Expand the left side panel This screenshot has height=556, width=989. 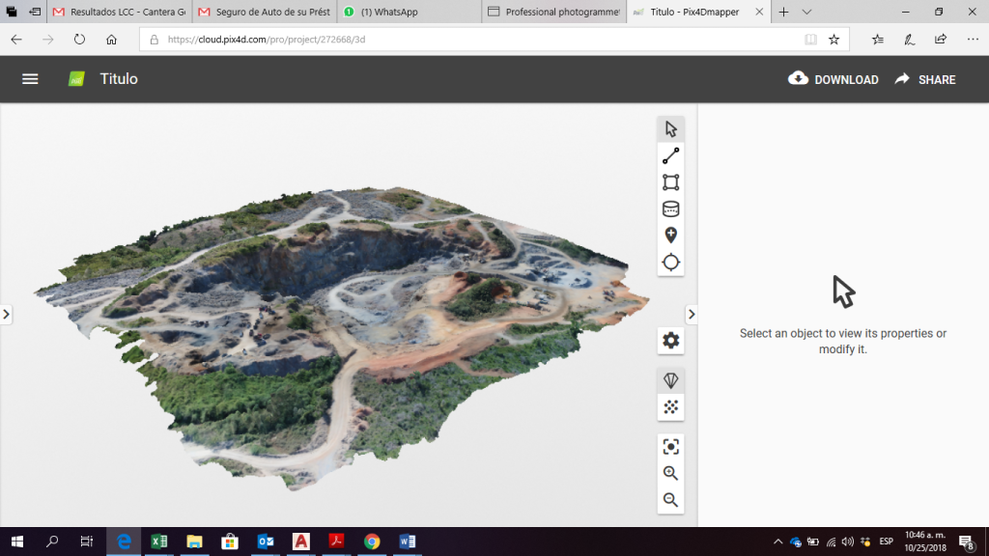(6, 315)
